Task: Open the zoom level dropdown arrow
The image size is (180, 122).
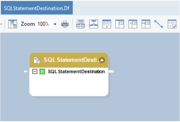Action: [55, 24]
